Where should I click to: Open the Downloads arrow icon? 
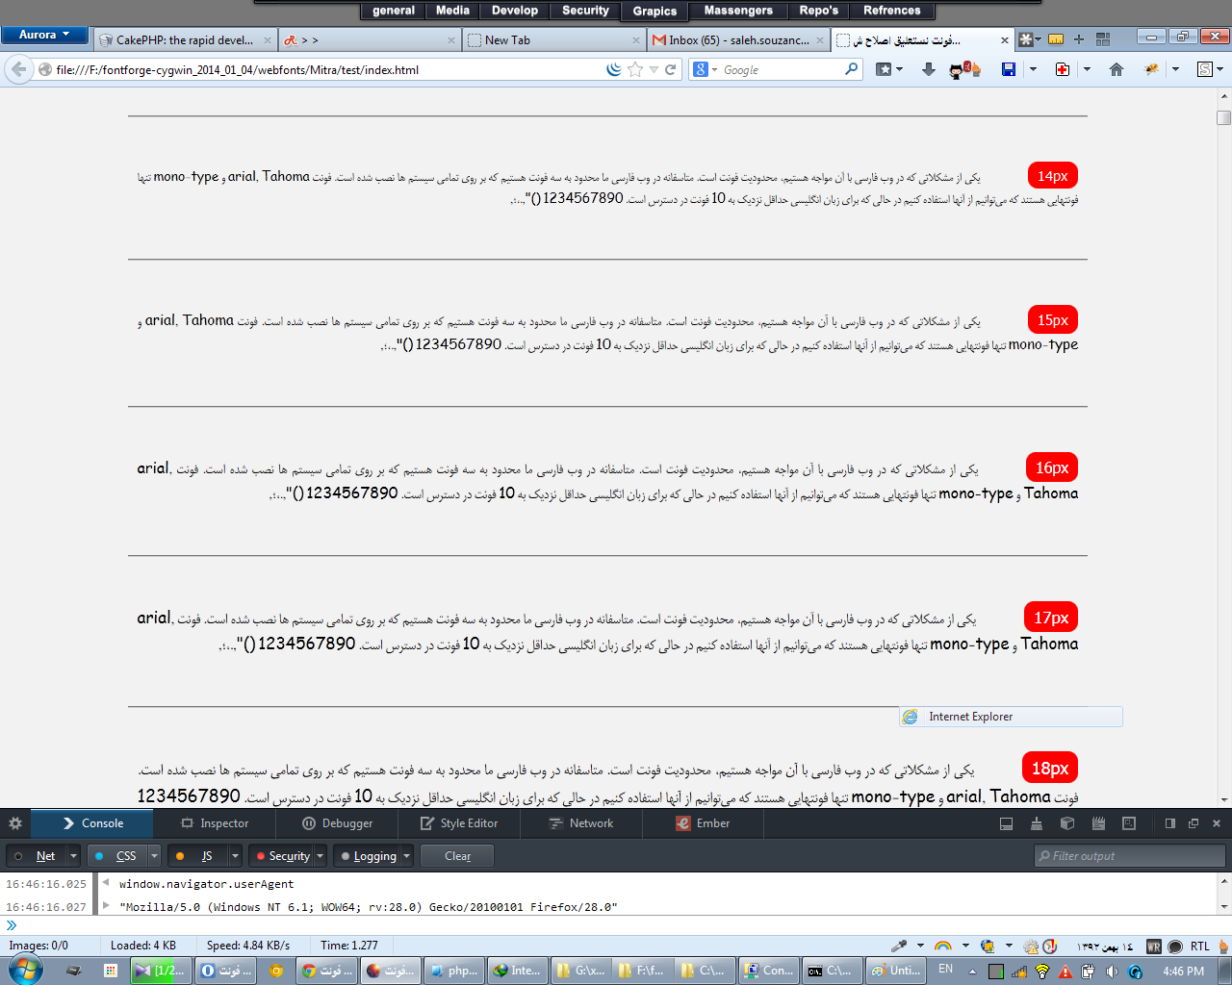929,69
